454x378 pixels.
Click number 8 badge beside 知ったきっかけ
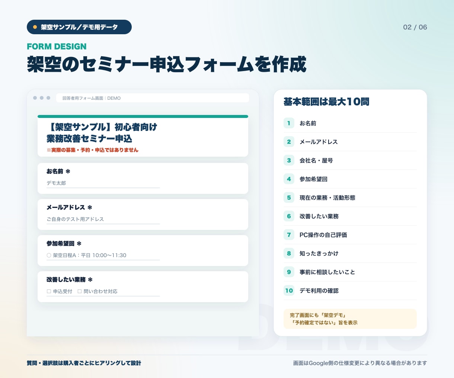click(289, 253)
